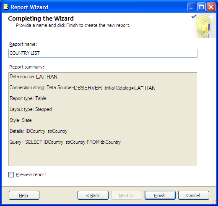218x206 pixels.
Task: Cancel the Report Wizard
Action: click(194, 195)
